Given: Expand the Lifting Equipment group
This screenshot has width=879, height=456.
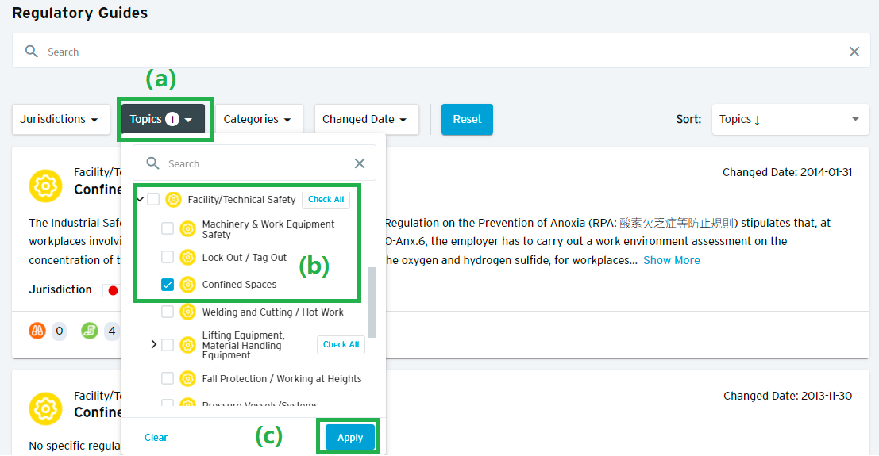Looking at the screenshot, I should click(x=153, y=344).
